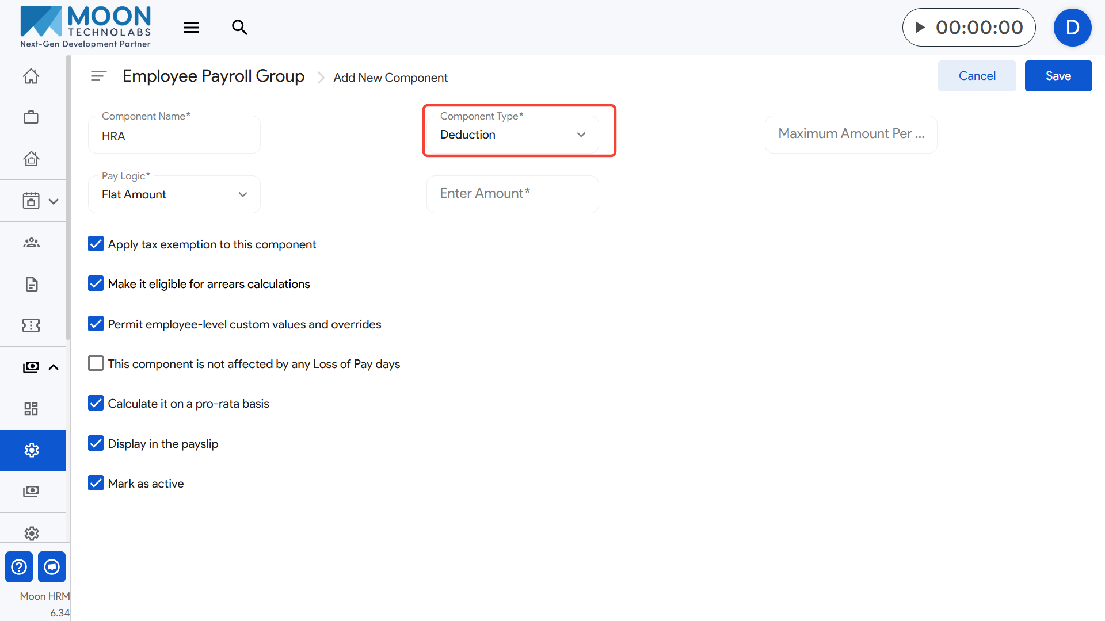The image size is (1105, 621).
Task: Go to Employee Payroll Group breadcrumb
Action: click(214, 76)
